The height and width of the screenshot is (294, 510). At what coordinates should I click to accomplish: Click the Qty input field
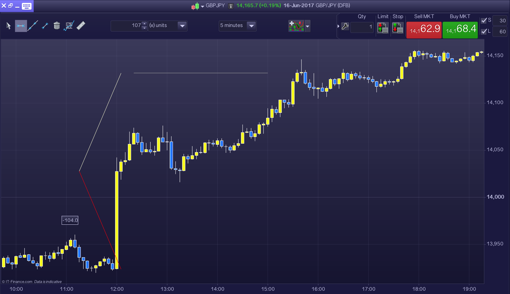point(362,27)
